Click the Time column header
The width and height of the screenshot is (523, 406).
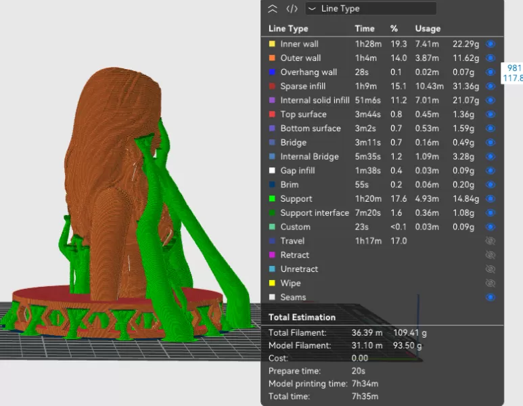365,28
